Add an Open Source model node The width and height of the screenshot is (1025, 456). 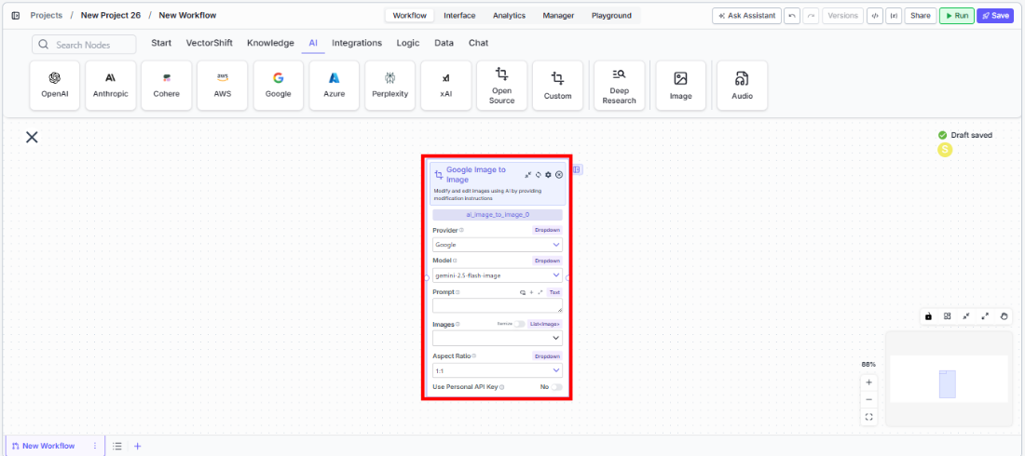pyautogui.click(x=502, y=86)
